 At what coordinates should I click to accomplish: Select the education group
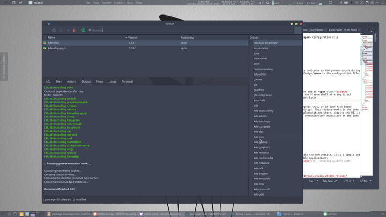(259, 74)
